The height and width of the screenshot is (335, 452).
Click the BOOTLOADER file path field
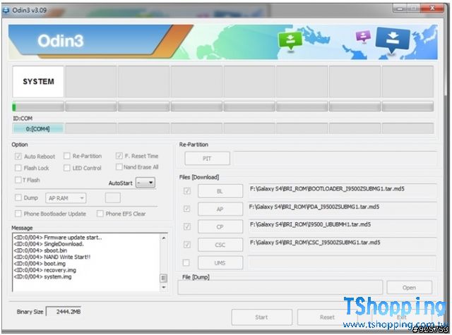point(342,190)
